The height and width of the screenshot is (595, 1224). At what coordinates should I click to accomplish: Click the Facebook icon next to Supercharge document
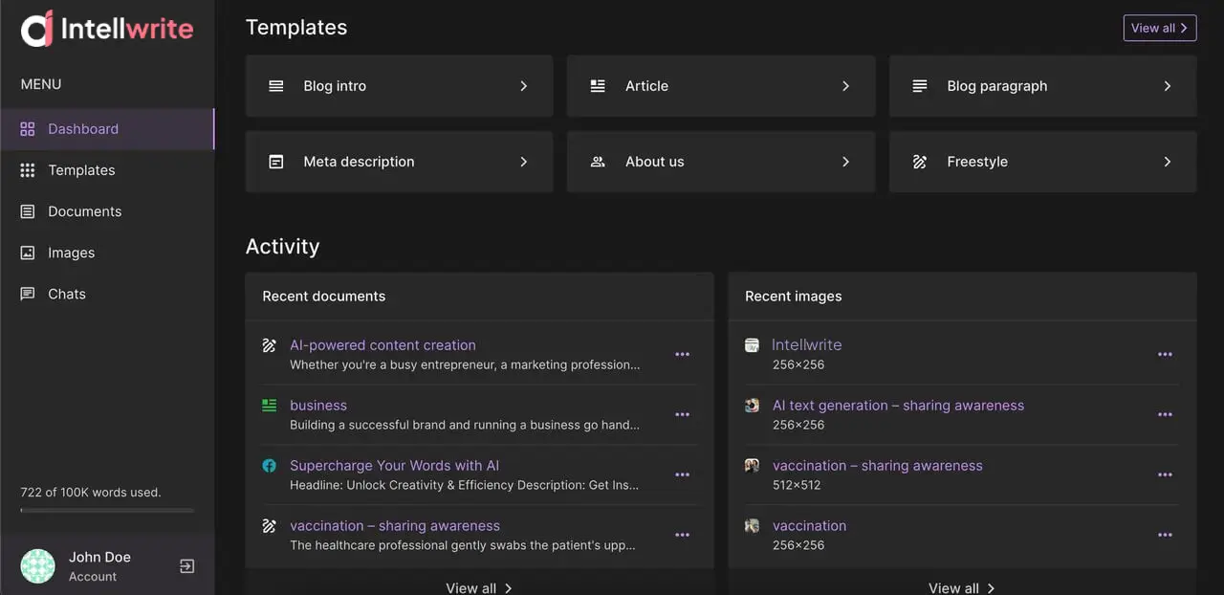coord(270,466)
